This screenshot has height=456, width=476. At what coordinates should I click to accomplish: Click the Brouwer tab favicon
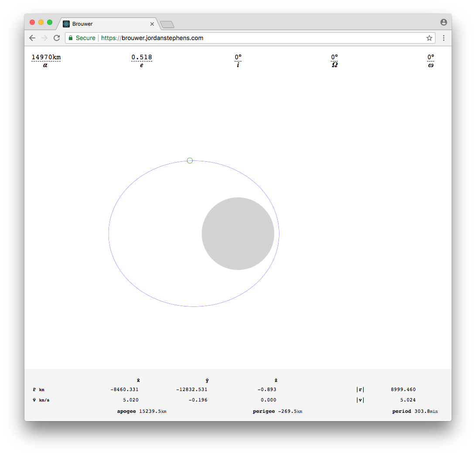(66, 24)
